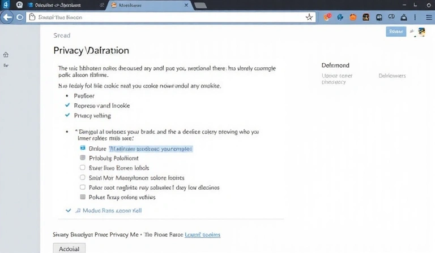Click the small screen-shaped toolbar icon

click(x=391, y=17)
